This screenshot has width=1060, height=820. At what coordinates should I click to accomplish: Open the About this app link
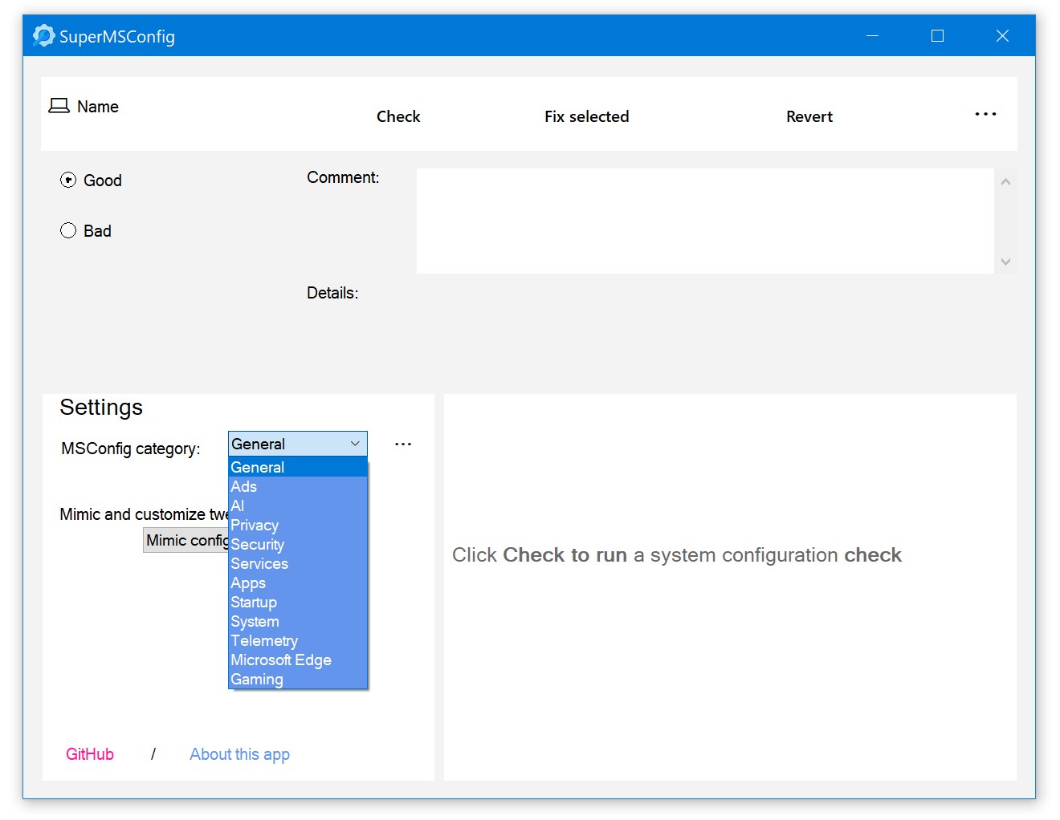[239, 753]
